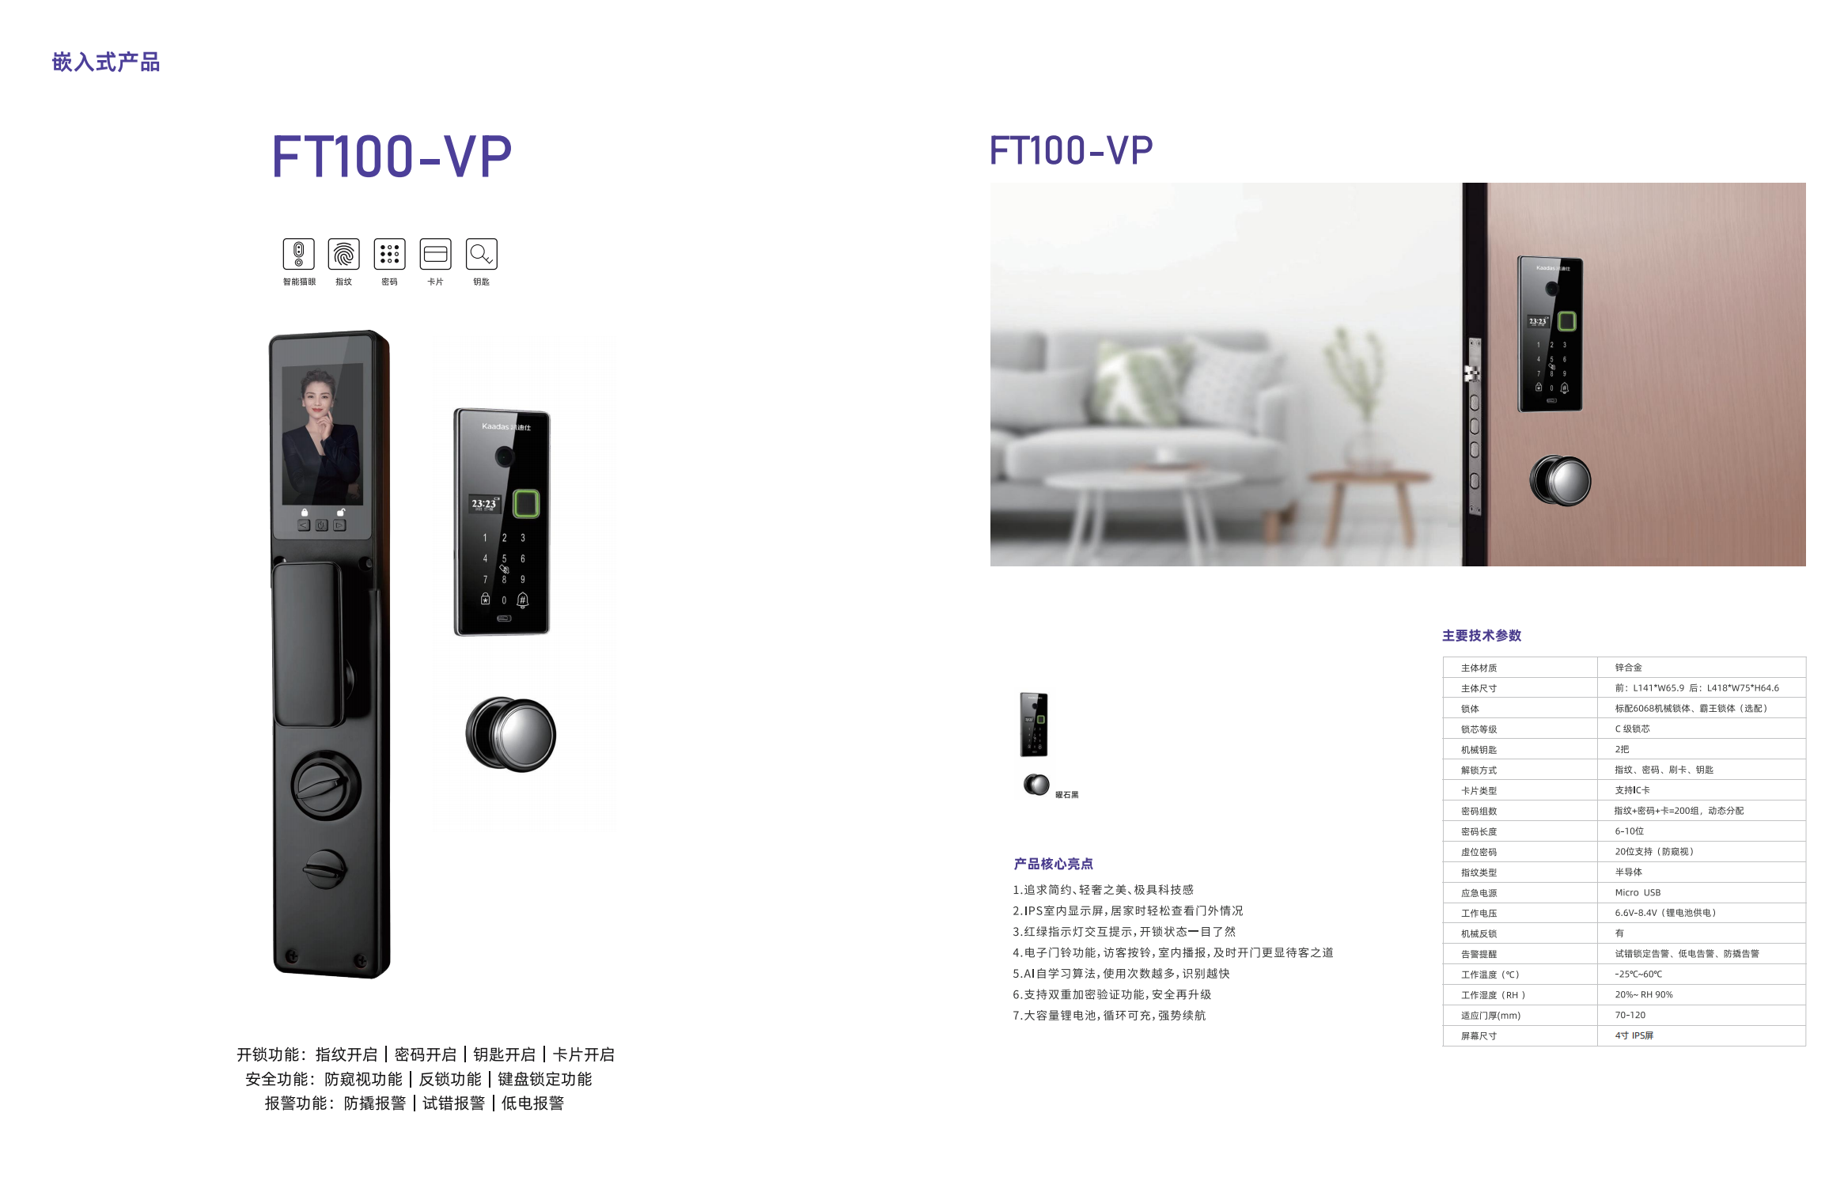The height and width of the screenshot is (1196, 1844).
Task: Select the 产品核心亮点 heading
Action: pyautogui.click(x=1053, y=864)
